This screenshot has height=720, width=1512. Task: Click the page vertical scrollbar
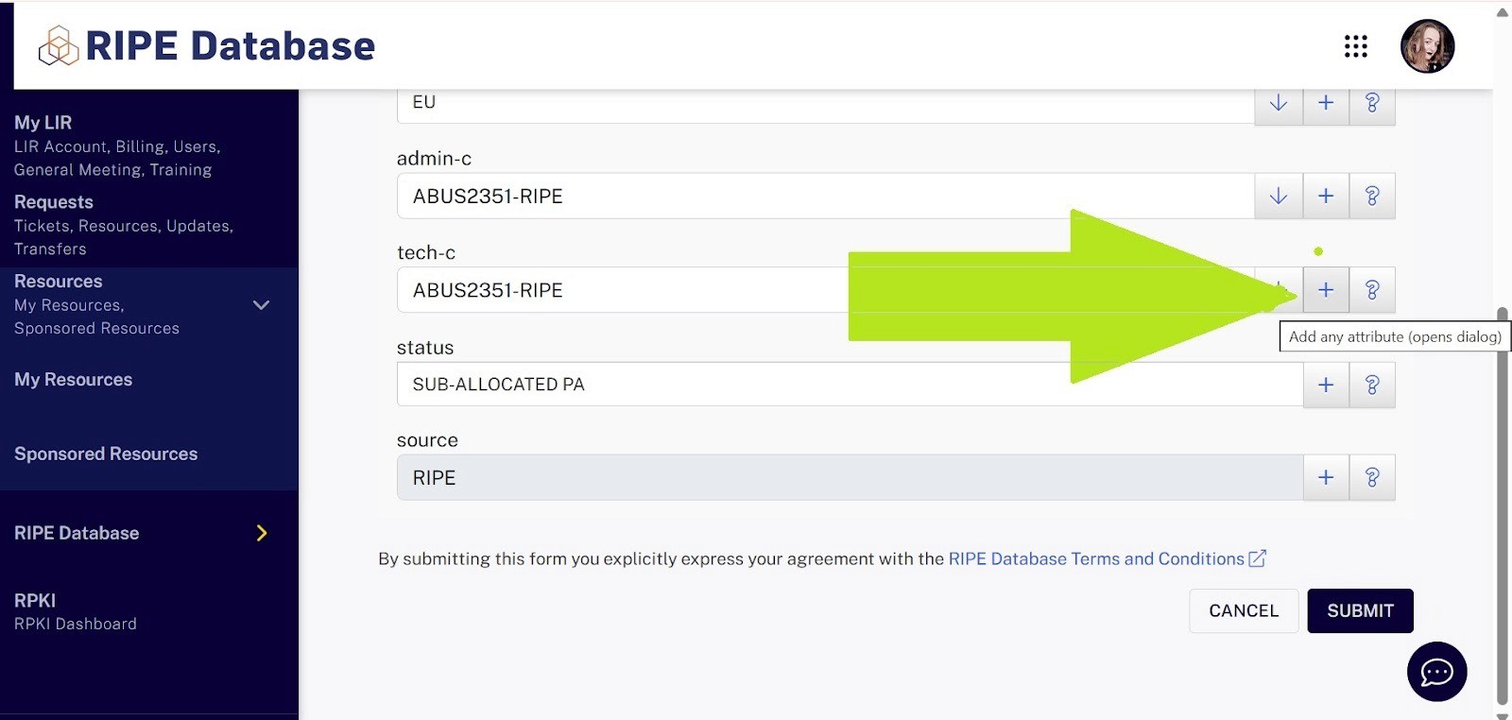pos(1503,506)
